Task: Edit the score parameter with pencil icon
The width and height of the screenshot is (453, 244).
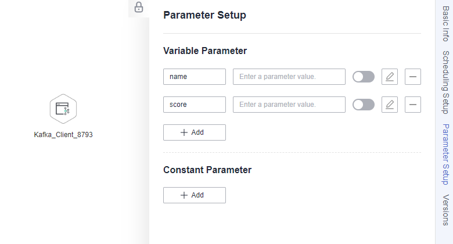Action: 390,105
